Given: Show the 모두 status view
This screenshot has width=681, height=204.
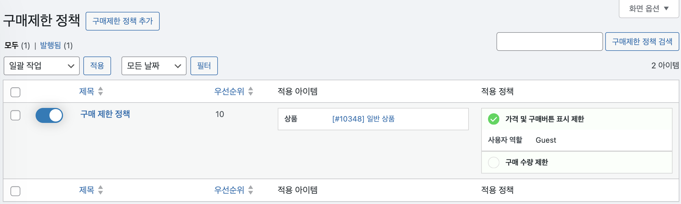Looking at the screenshot, I should pyautogui.click(x=12, y=45).
